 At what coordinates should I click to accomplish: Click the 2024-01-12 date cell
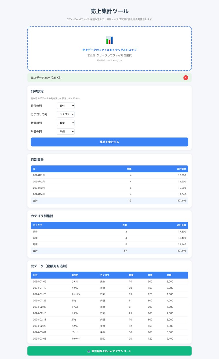pyautogui.click(x=40, y=288)
